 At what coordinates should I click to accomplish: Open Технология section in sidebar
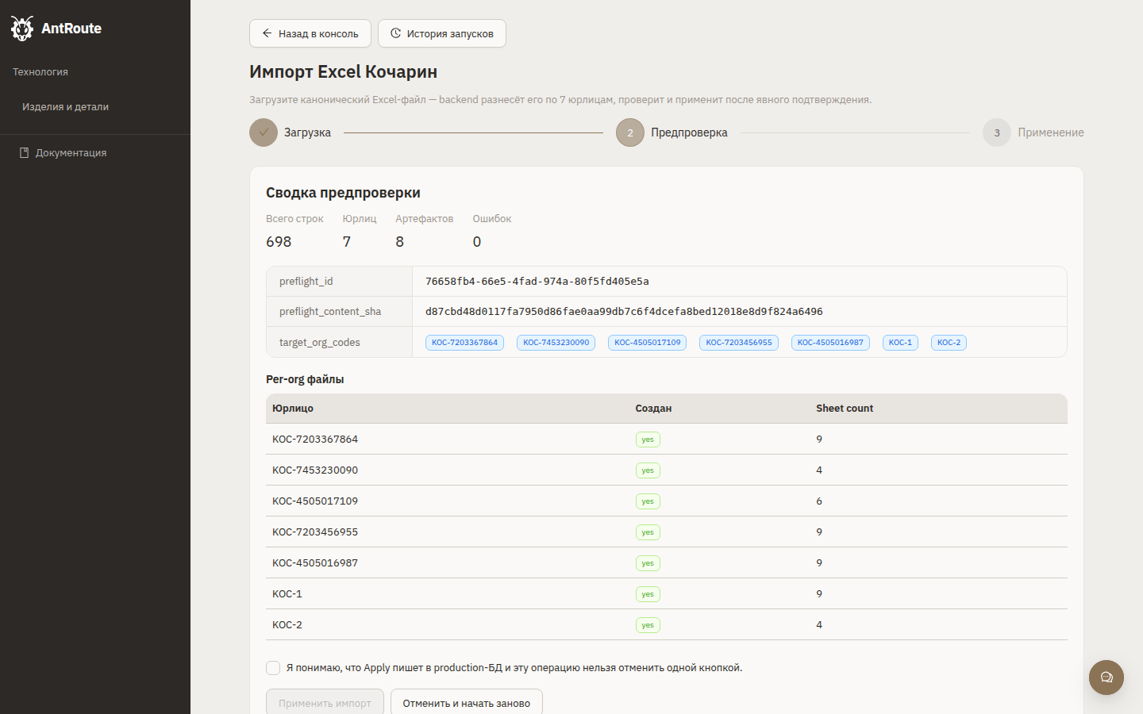(40, 71)
